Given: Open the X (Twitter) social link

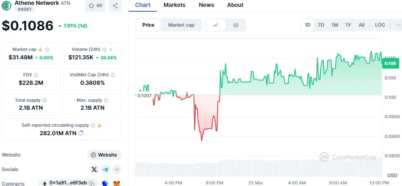Looking at the screenshot, I should (x=94, y=169).
